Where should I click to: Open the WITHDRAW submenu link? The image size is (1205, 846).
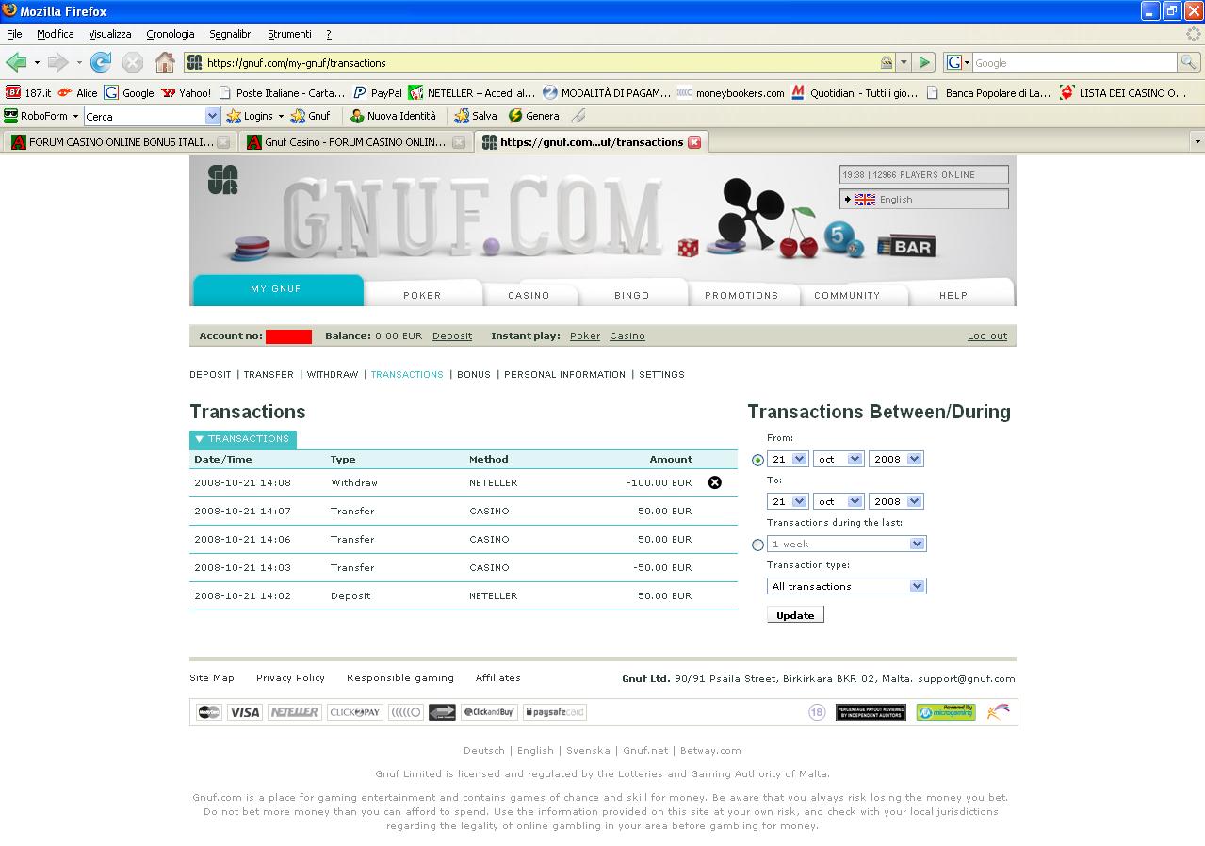[x=333, y=375]
